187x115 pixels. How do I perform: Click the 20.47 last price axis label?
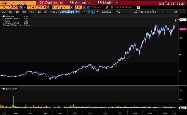point(183,20)
